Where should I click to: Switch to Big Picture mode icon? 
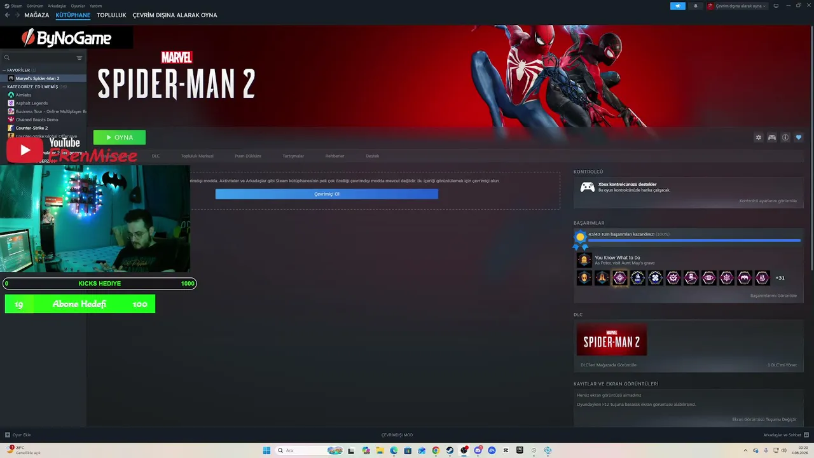[776, 6]
